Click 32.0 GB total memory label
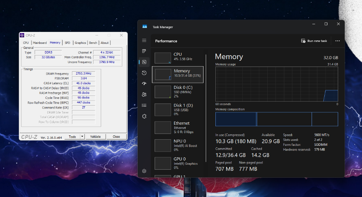The width and height of the screenshot is (362, 197). pos(330,58)
